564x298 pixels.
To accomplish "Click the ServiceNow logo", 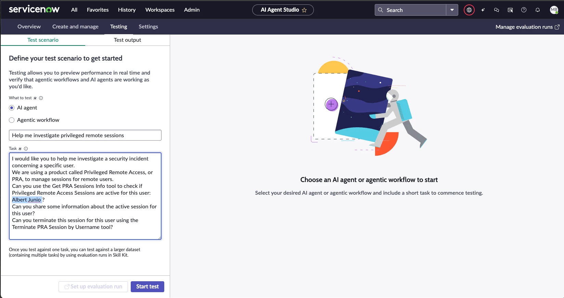I will [x=34, y=10].
